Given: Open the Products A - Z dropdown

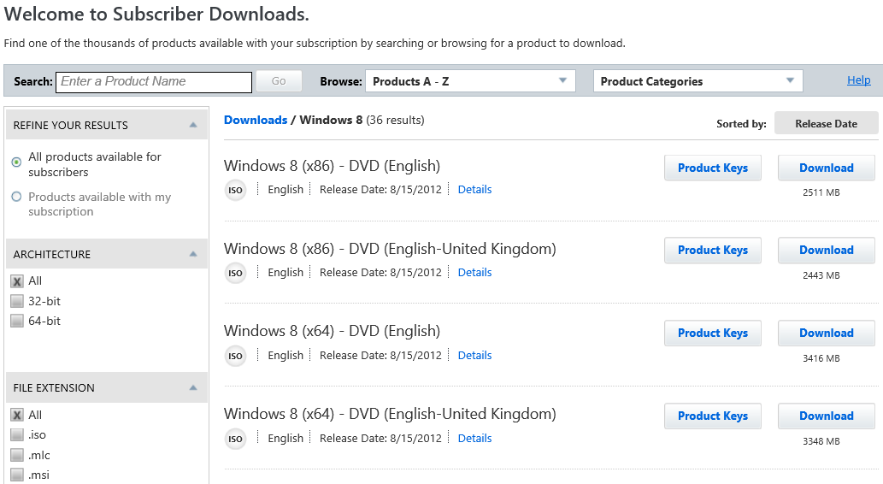Looking at the screenshot, I should (x=469, y=81).
